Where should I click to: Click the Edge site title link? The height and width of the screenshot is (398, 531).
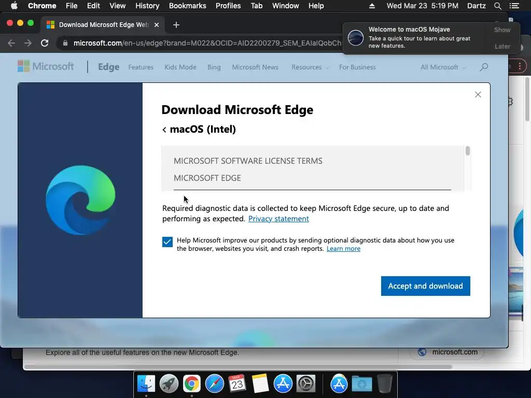click(x=108, y=67)
